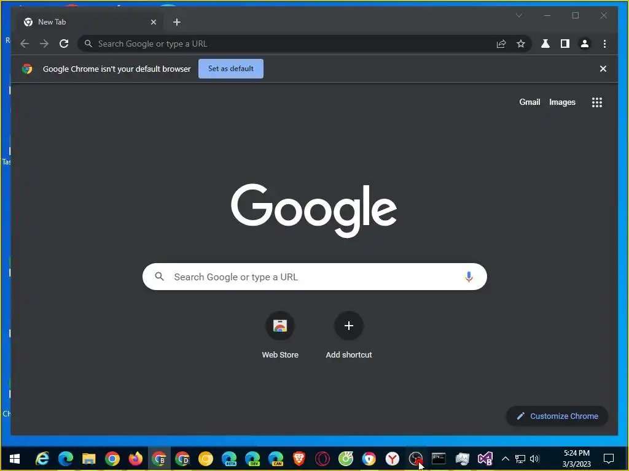The width and height of the screenshot is (629, 471).
Task: Open the Google apps grid
Action: point(597,102)
